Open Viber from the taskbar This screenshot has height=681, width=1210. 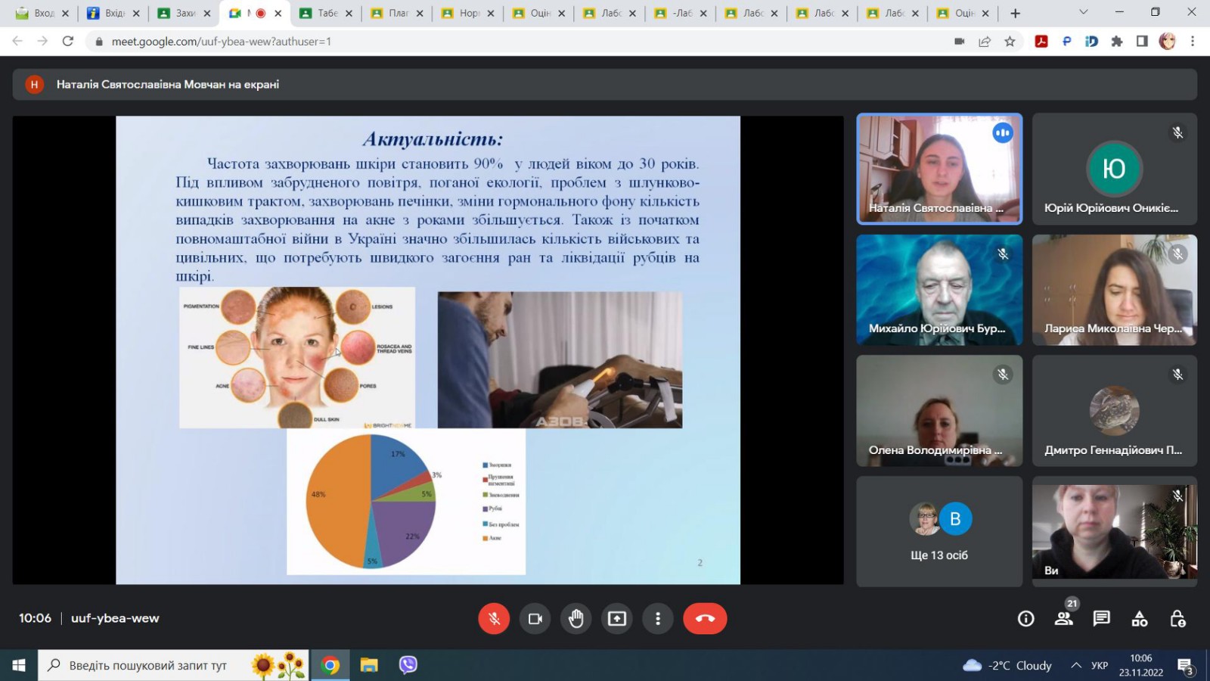coord(408,665)
